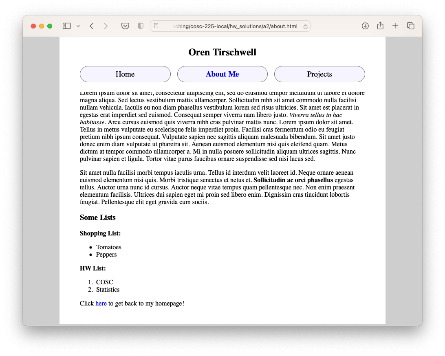Open the sidebar options dropdown chevron
This screenshot has width=445, height=356.
[78, 26]
